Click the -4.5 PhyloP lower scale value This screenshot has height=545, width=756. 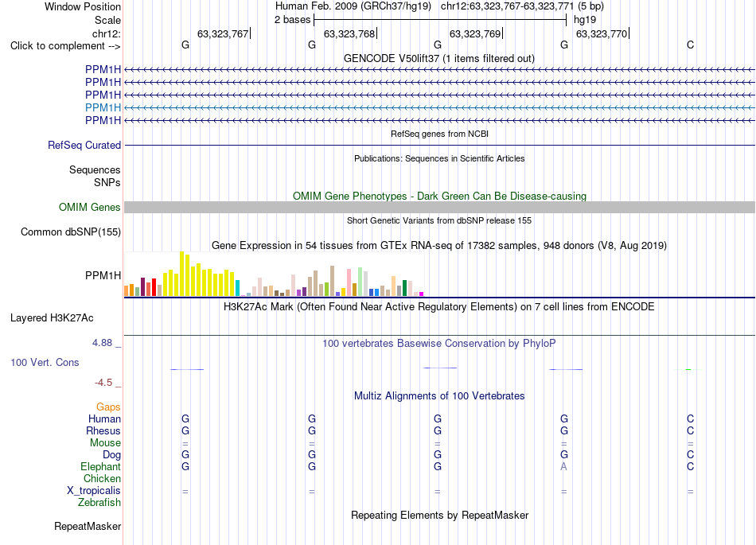pyautogui.click(x=103, y=383)
